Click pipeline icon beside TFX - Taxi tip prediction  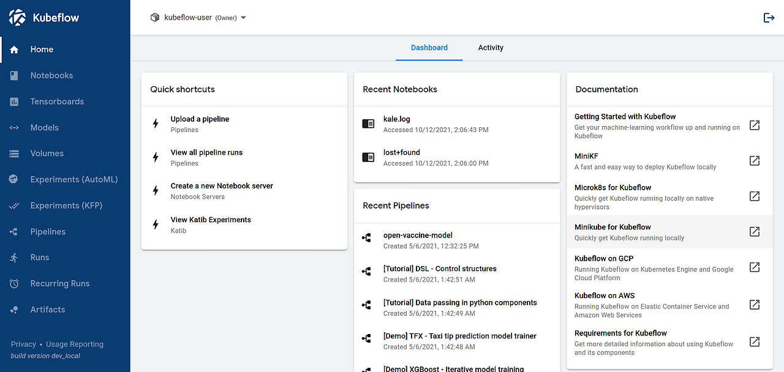pos(366,338)
